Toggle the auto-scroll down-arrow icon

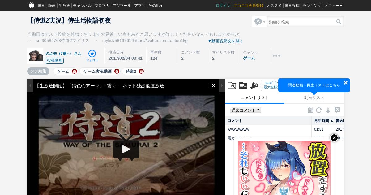tap(328, 110)
